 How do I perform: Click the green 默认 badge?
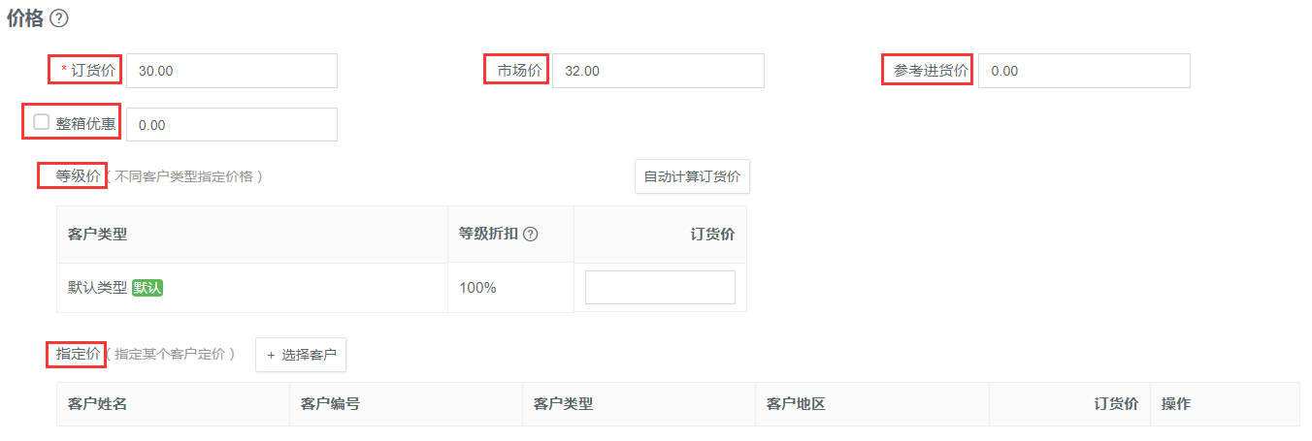[x=148, y=288]
